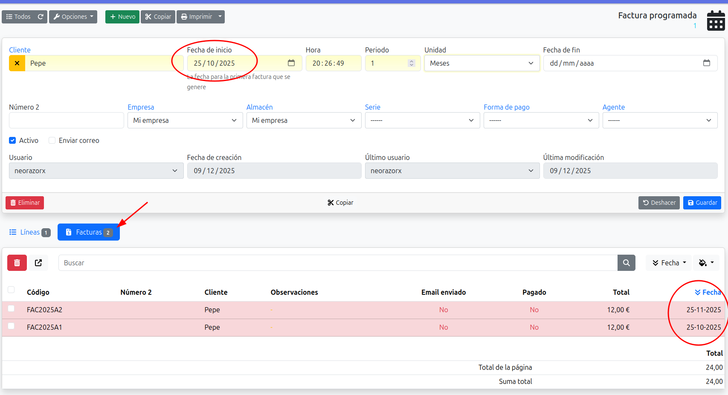Open the calendar picker for Fecha de inicio

point(291,63)
